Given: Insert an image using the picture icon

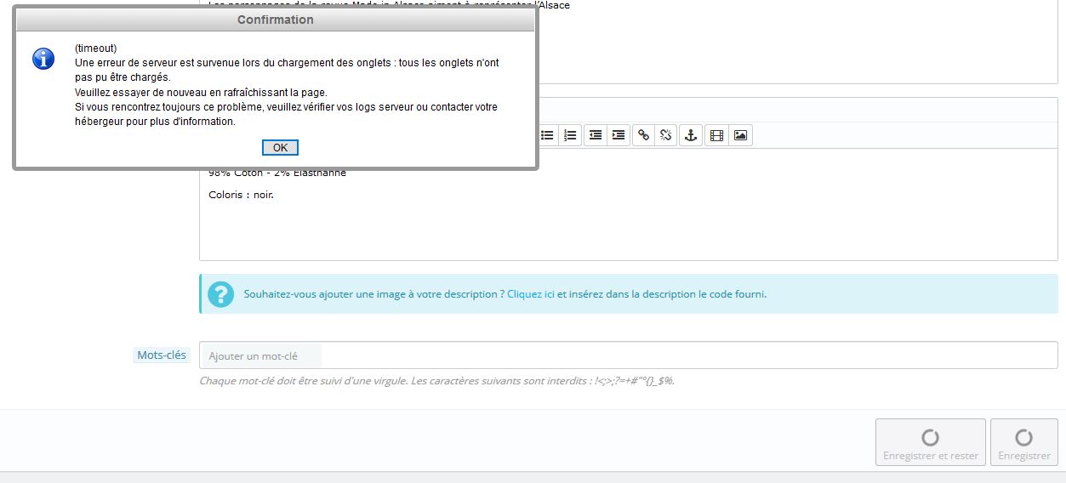Looking at the screenshot, I should click(740, 135).
